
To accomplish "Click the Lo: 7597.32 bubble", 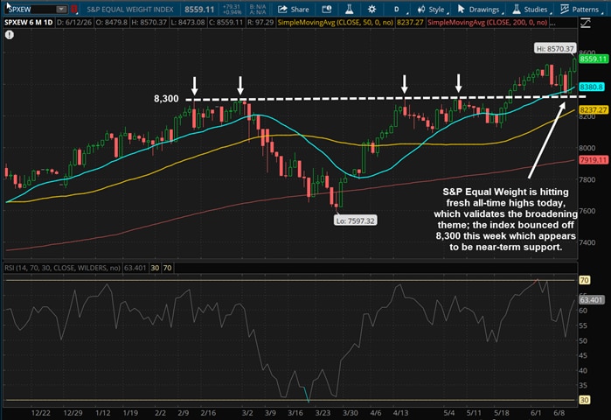I will tap(356, 220).
